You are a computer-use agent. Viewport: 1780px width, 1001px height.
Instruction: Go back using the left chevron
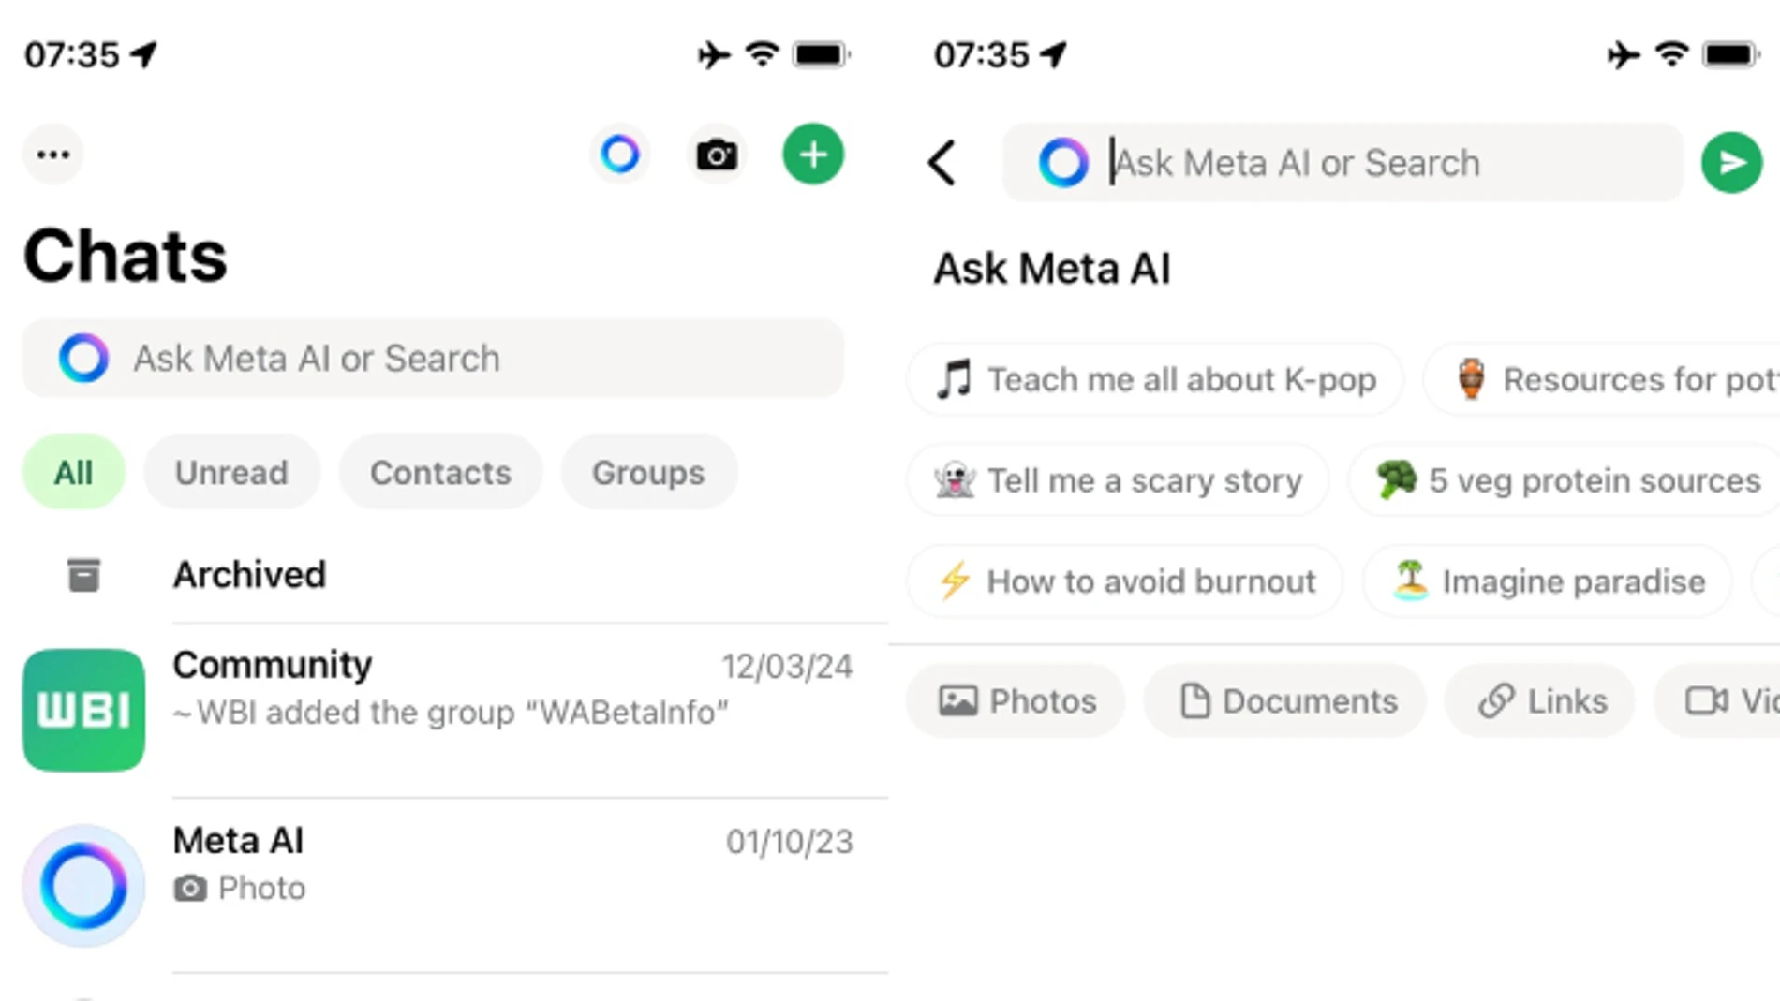942,163
